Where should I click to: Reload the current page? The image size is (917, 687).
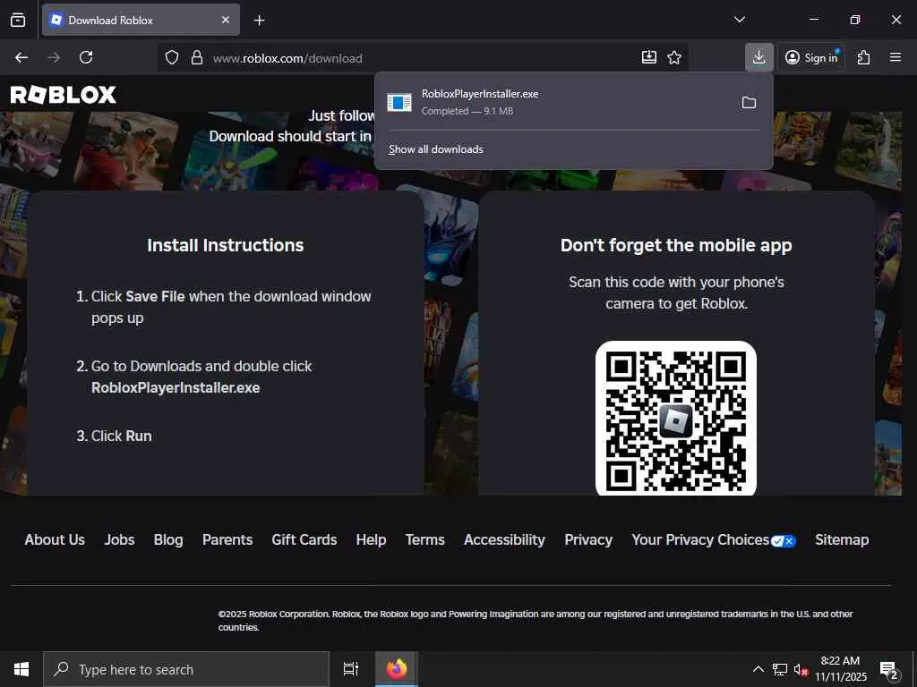click(86, 57)
